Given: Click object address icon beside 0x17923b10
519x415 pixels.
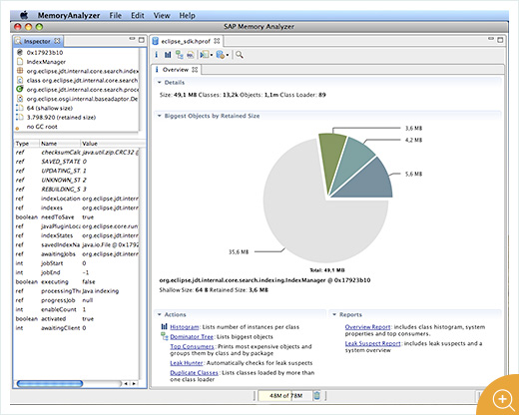Looking at the screenshot, I should tap(20, 53).
